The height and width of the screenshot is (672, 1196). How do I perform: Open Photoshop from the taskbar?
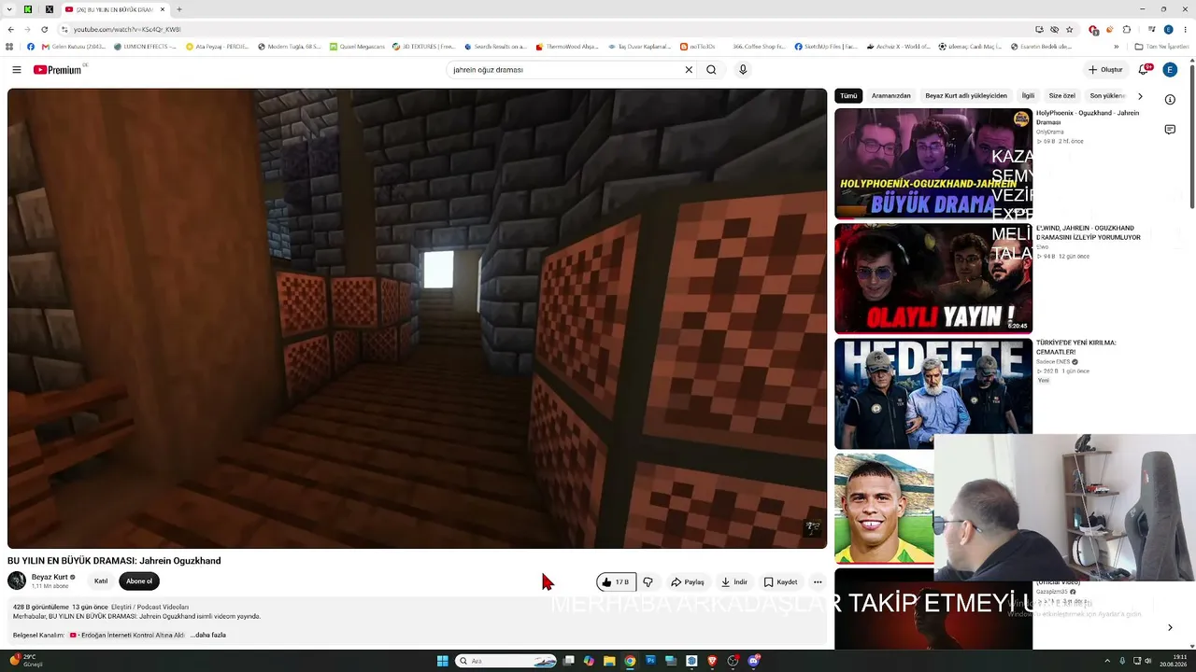pyautogui.click(x=650, y=661)
